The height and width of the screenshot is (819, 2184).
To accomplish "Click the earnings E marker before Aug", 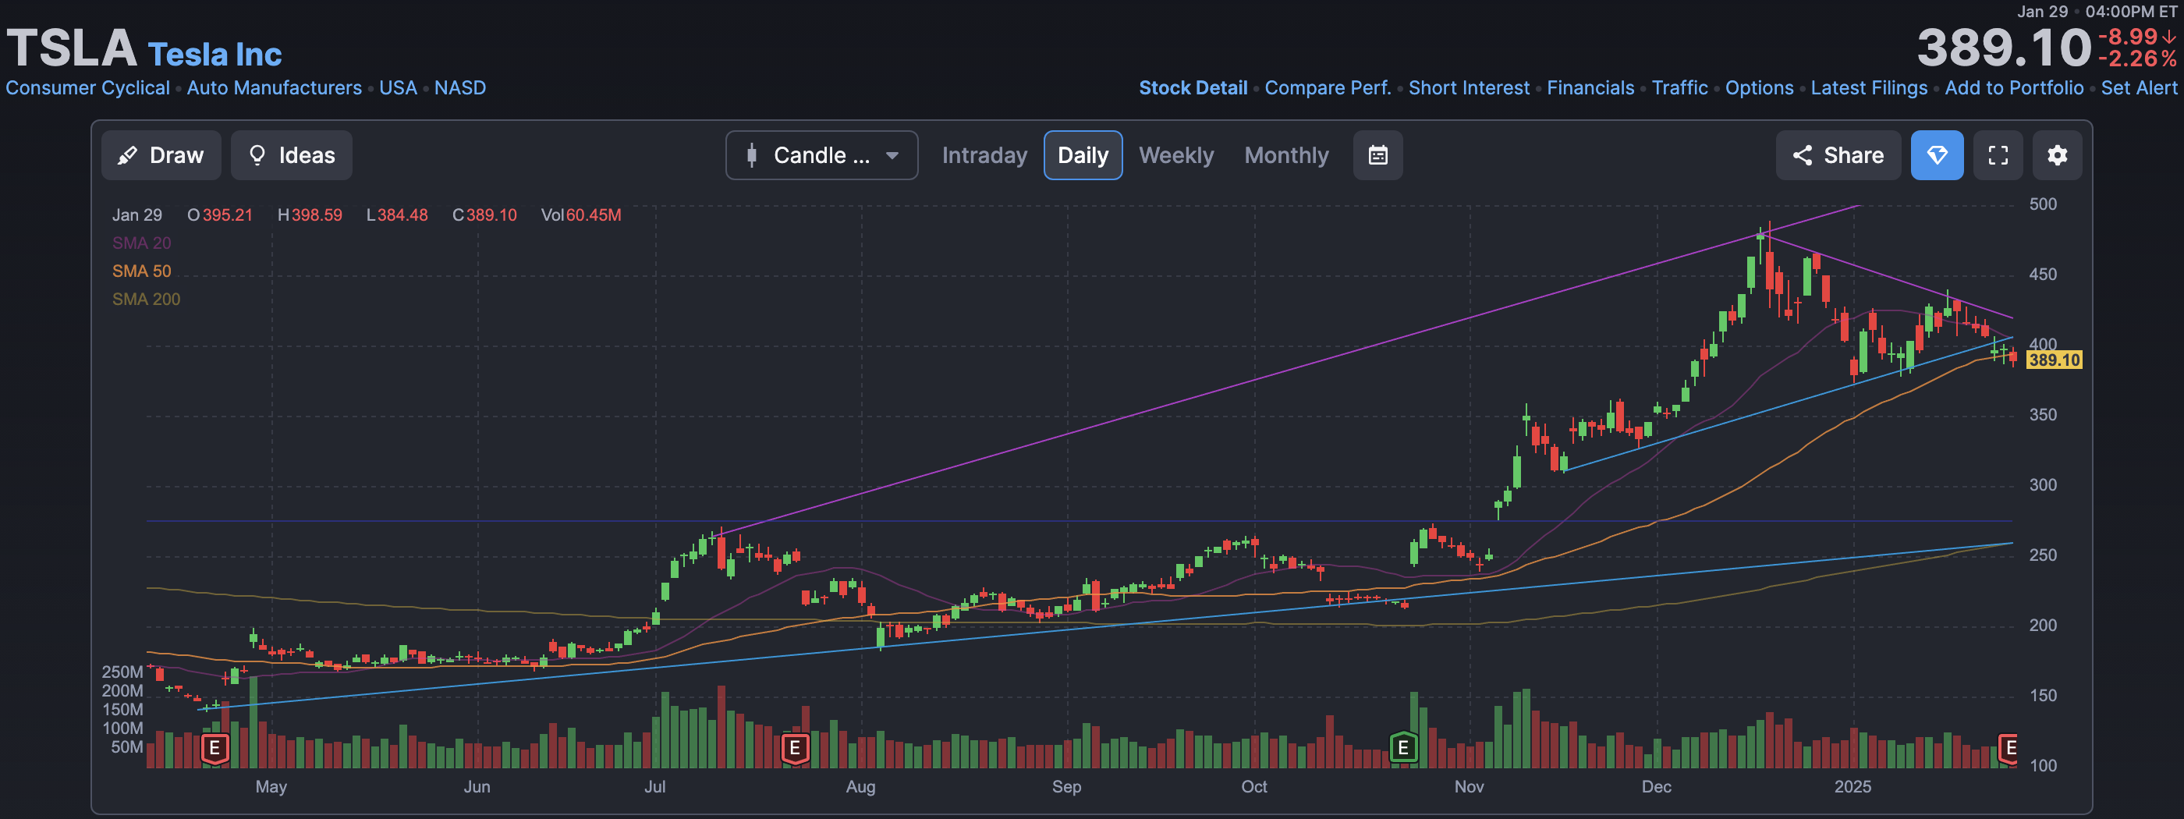I will click(794, 748).
